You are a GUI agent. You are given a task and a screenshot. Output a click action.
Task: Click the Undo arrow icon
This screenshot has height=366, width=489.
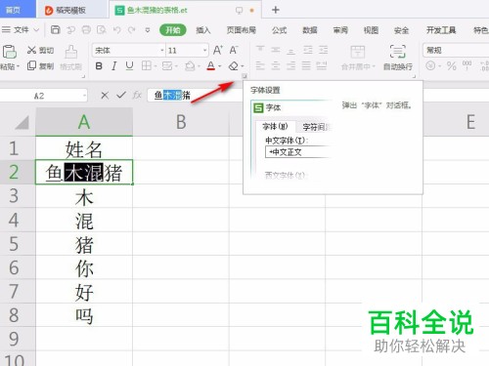(x=116, y=30)
